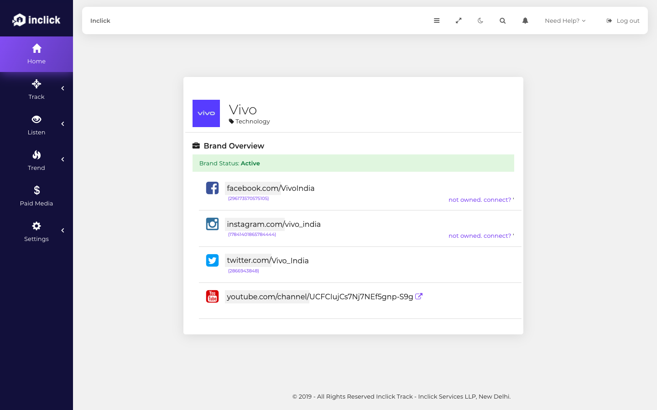Image resolution: width=657 pixels, height=410 pixels.
Task: Open the Settings menu item
Action: [36, 232]
